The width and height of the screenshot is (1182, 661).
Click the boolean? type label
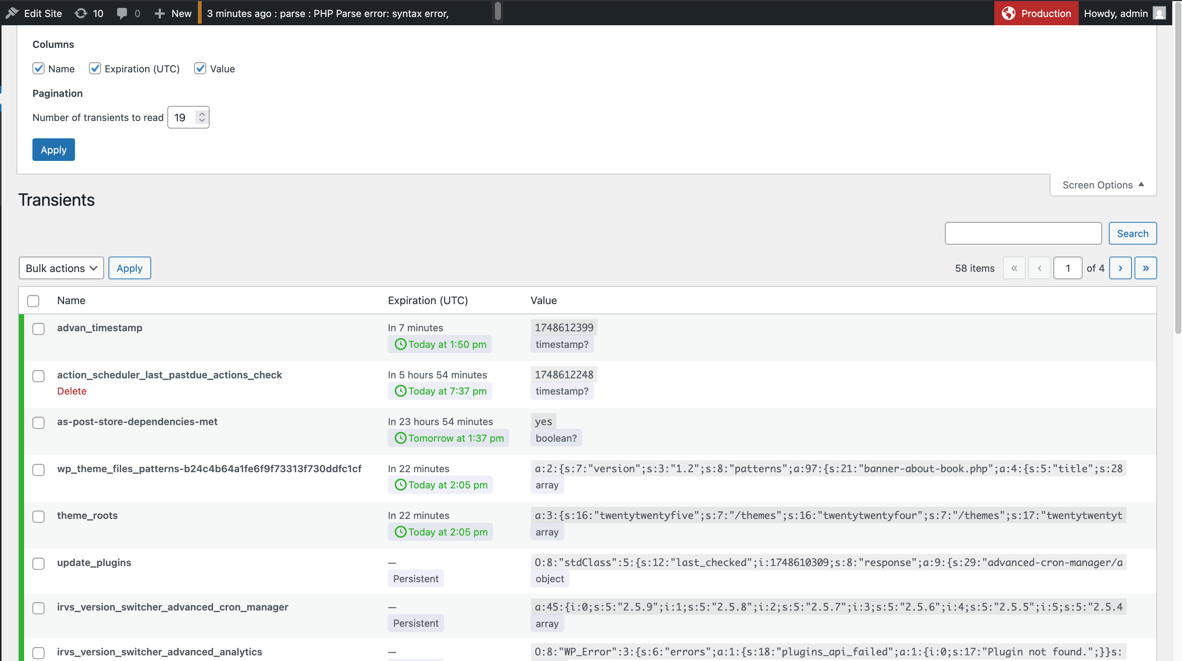pyautogui.click(x=556, y=438)
